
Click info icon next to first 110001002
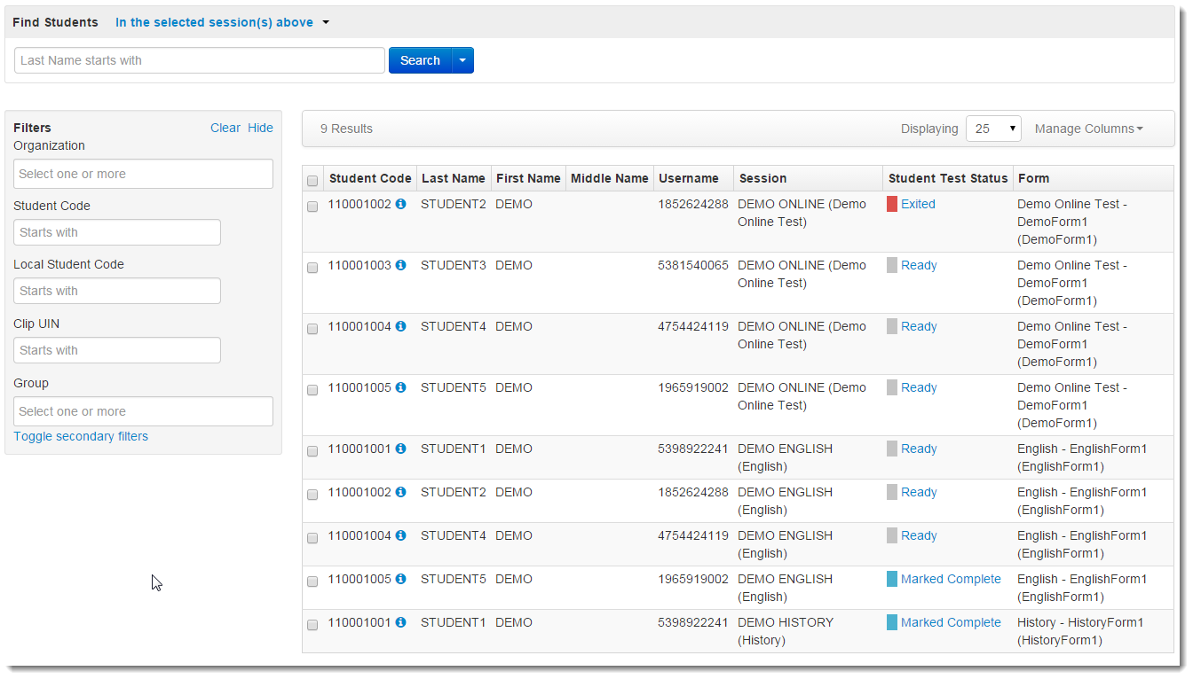pos(400,204)
